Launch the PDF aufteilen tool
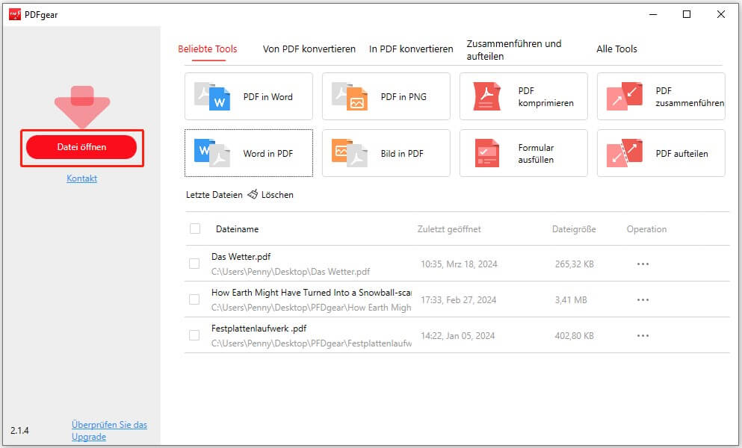 pos(661,153)
